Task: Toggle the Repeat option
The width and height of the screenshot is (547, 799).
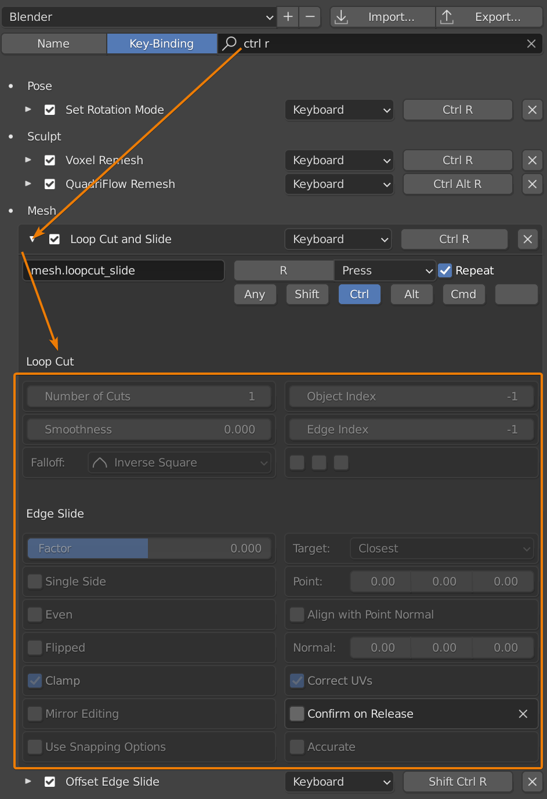Action: click(445, 270)
